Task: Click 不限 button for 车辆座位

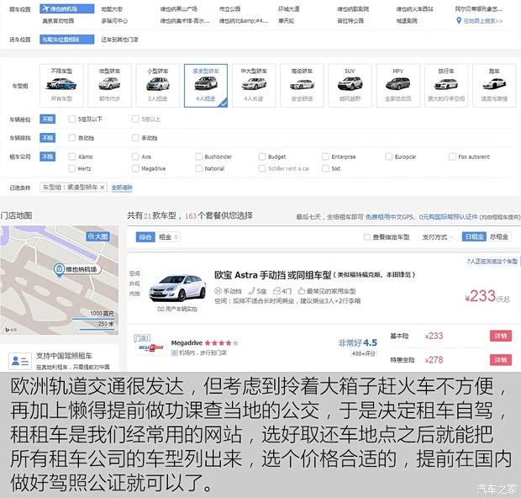Action: tap(48, 119)
